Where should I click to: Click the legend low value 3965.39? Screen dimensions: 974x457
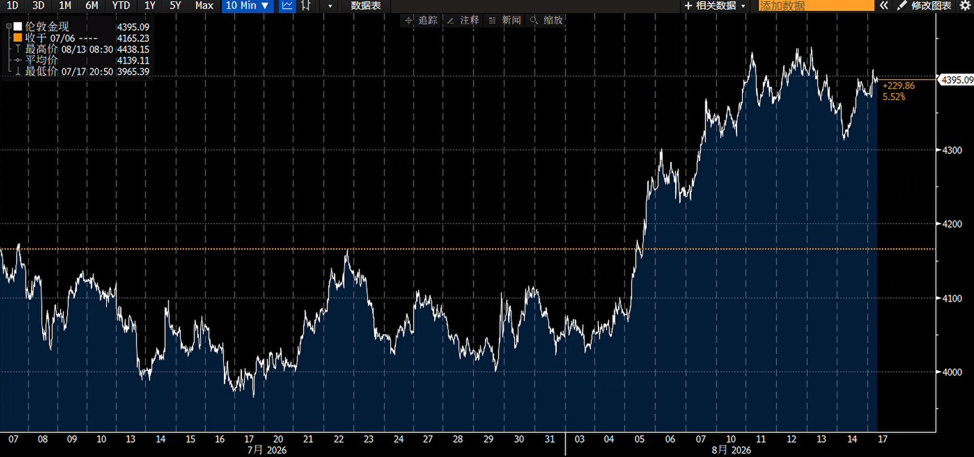click(133, 71)
